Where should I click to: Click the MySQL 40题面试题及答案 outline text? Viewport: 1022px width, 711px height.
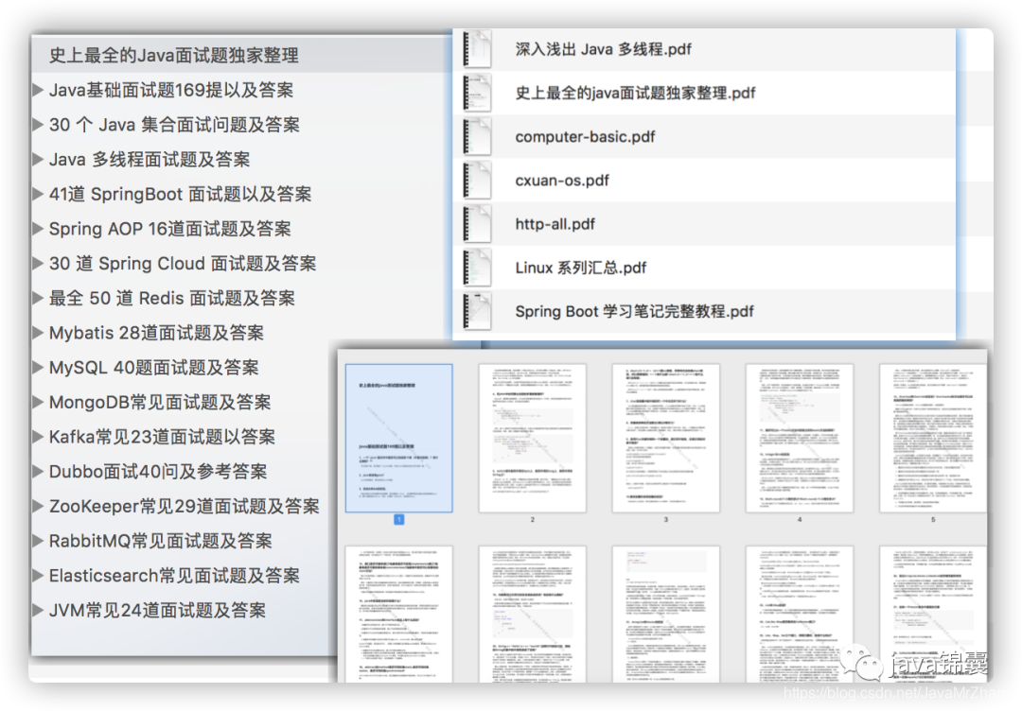[x=154, y=368]
